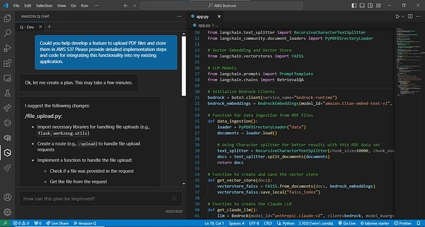Open the File menu
The height and width of the screenshot is (227, 425).
[16, 5]
